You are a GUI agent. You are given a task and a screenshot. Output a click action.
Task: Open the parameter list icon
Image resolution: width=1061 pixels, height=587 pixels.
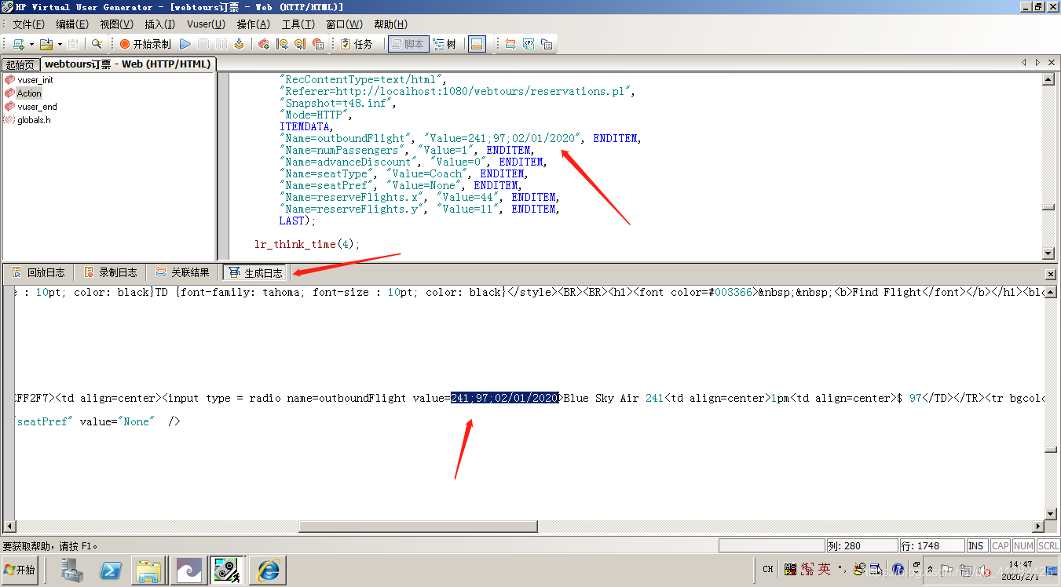529,44
